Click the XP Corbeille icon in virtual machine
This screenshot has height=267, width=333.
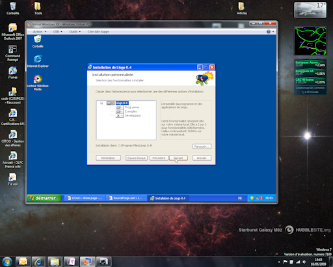[x=38, y=42]
